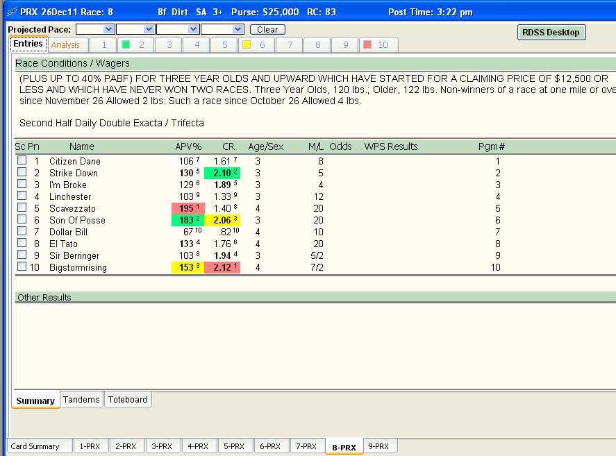Click Bigstormrising's yellow APV% 153

[188, 267]
